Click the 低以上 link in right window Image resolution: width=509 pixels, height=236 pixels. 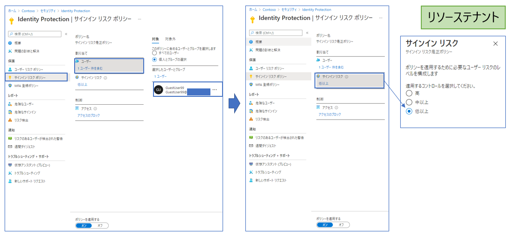(323, 83)
